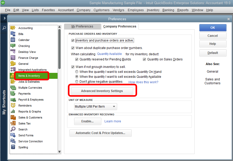Toggle Warn if not enough inventory to sell

tap(73, 67)
